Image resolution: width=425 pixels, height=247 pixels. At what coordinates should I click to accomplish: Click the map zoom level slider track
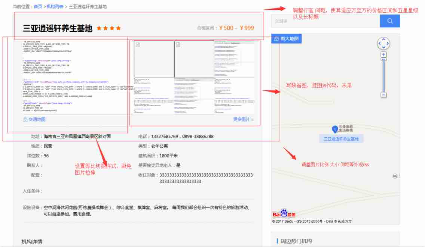[x=383, y=75]
